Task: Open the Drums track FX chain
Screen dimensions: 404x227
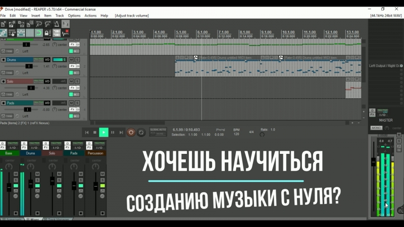Action: [x=72, y=66]
